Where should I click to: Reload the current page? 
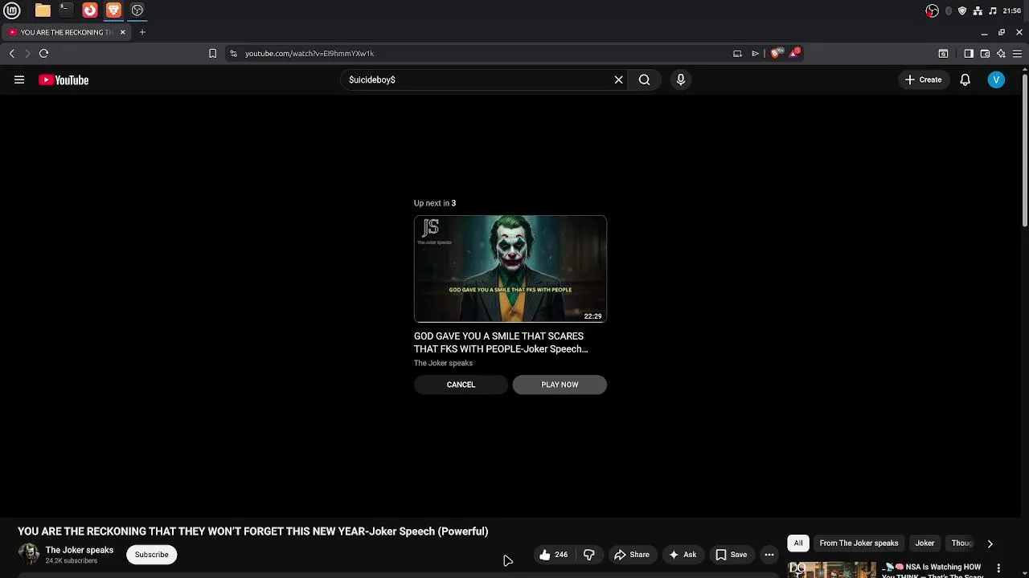click(44, 54)
